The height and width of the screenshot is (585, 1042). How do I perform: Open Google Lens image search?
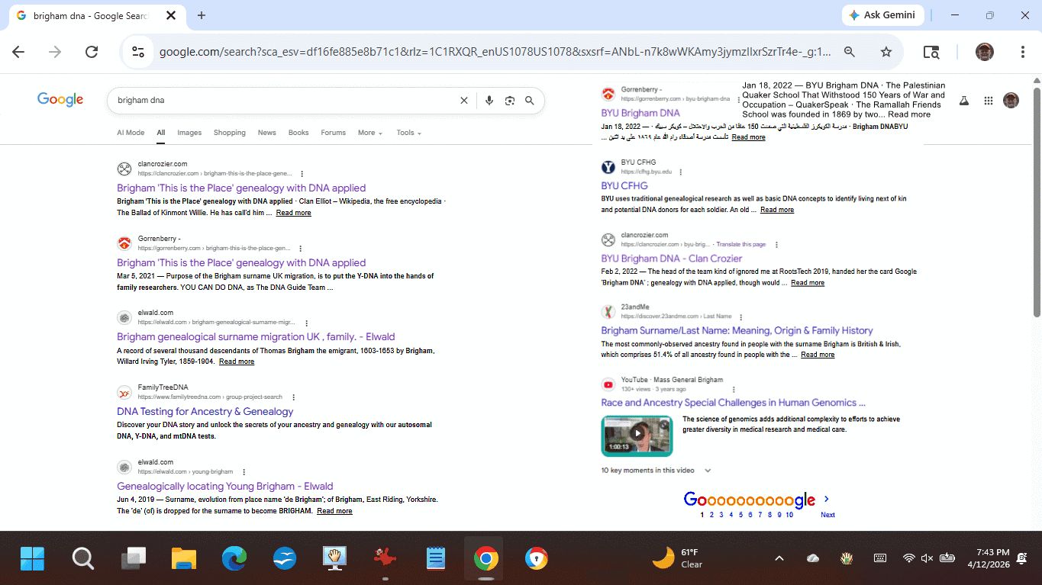(510, 101)
